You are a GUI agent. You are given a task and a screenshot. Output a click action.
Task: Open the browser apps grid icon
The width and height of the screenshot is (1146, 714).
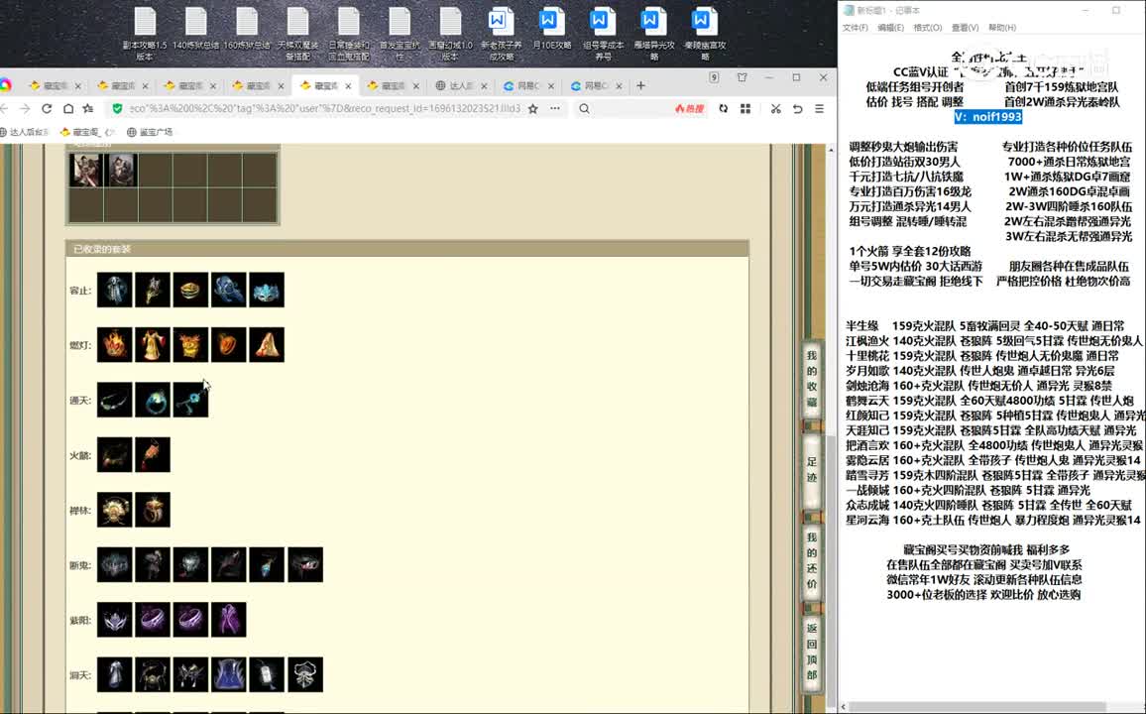(745, 108)
